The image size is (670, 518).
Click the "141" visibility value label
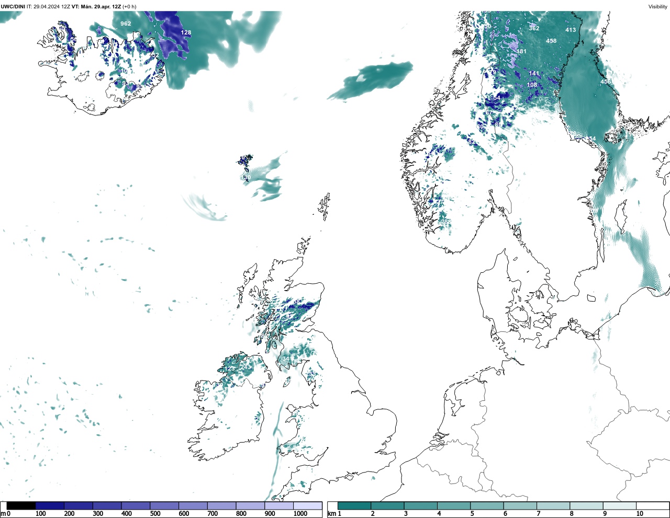click(x=534, y=74)
